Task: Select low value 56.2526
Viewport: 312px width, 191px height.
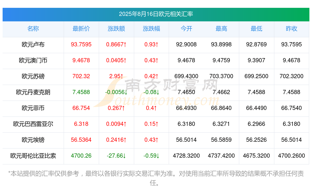Action: 256,140
